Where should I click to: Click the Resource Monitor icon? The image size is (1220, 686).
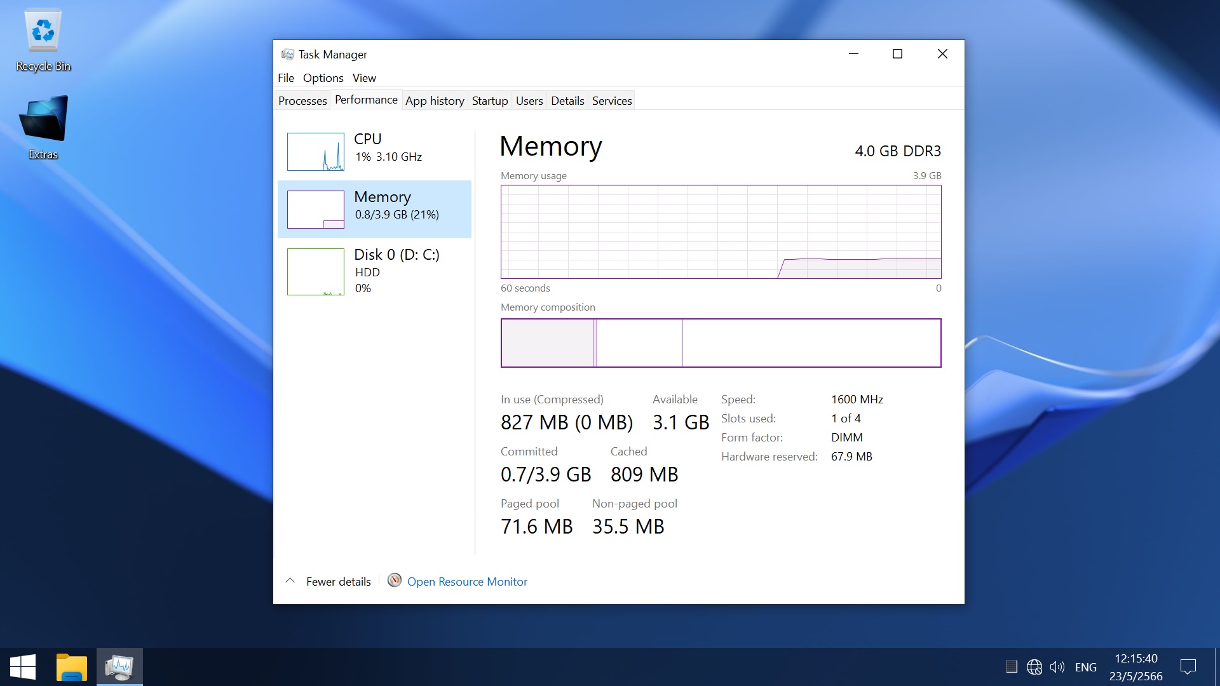[x=395, y=581]
